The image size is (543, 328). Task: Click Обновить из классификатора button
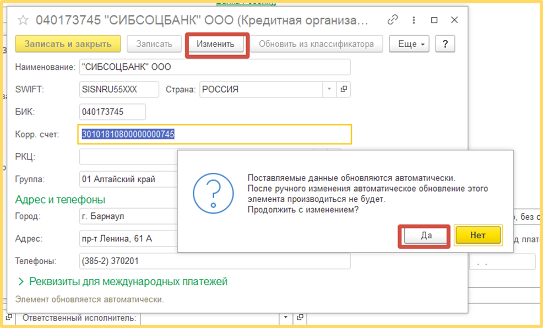point(316,44)
